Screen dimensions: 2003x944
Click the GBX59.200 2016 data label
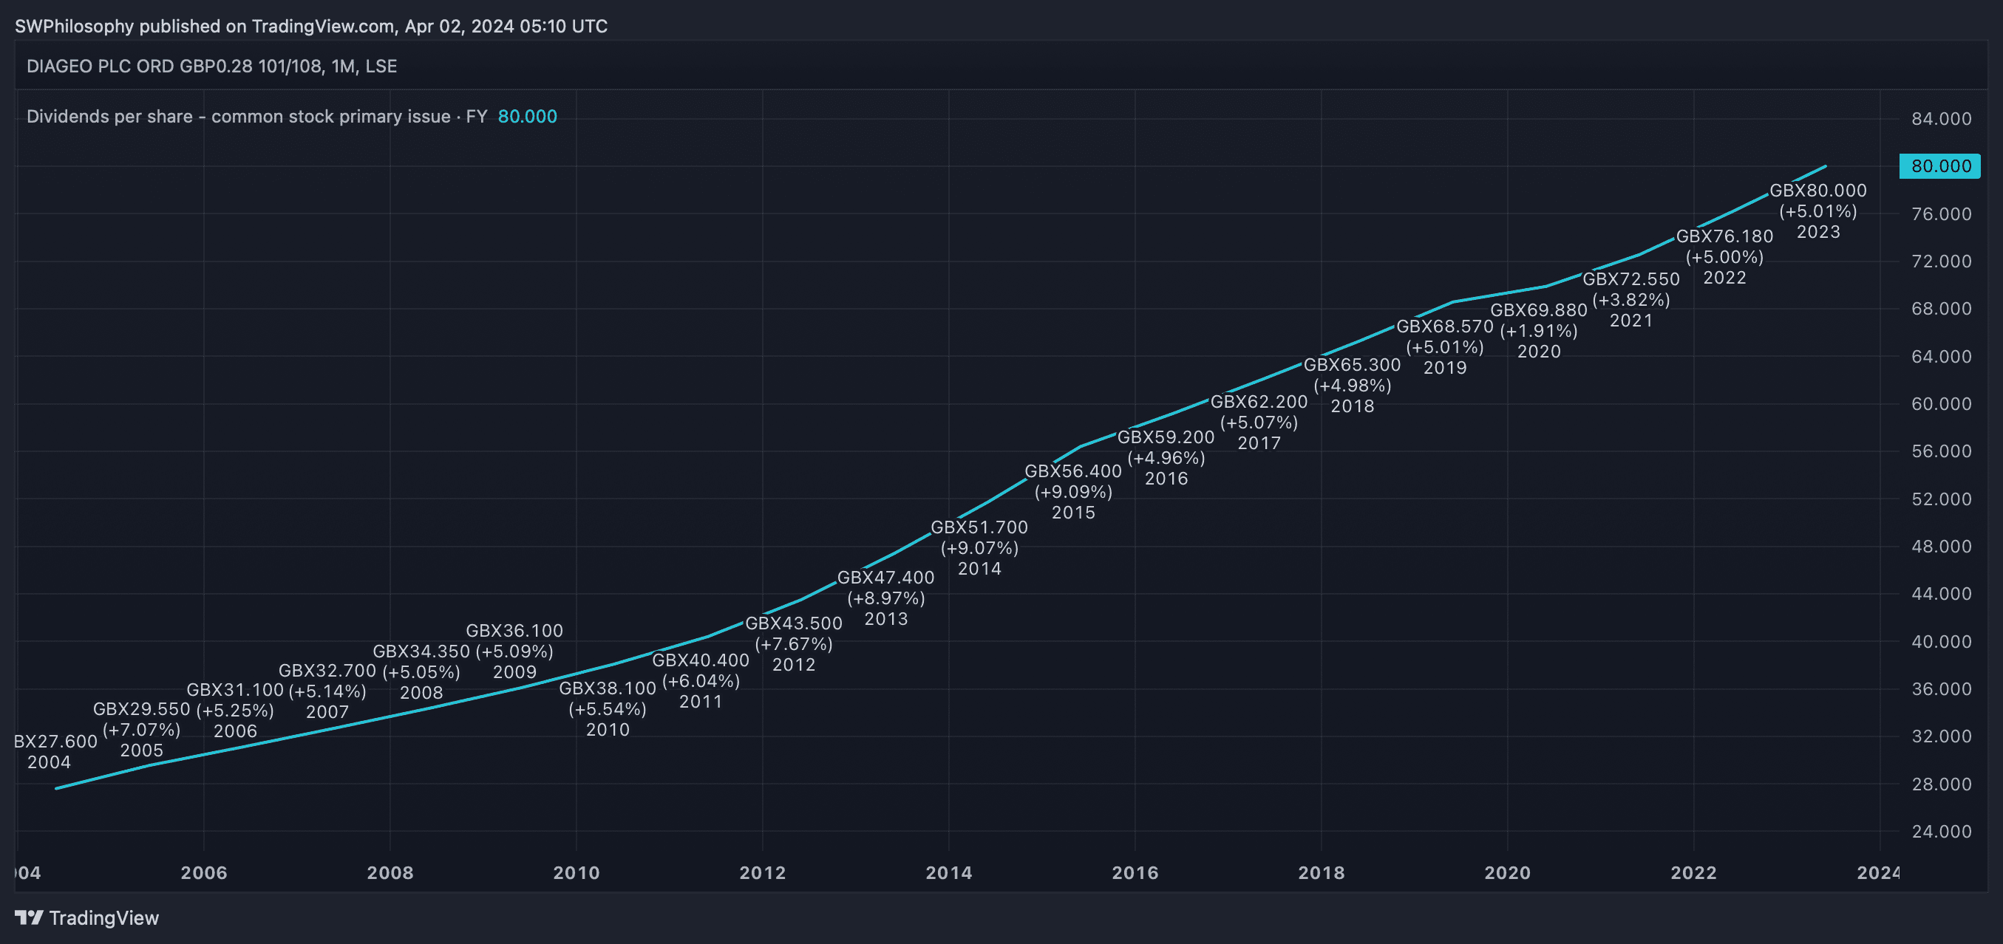[x=1166, y=459]
